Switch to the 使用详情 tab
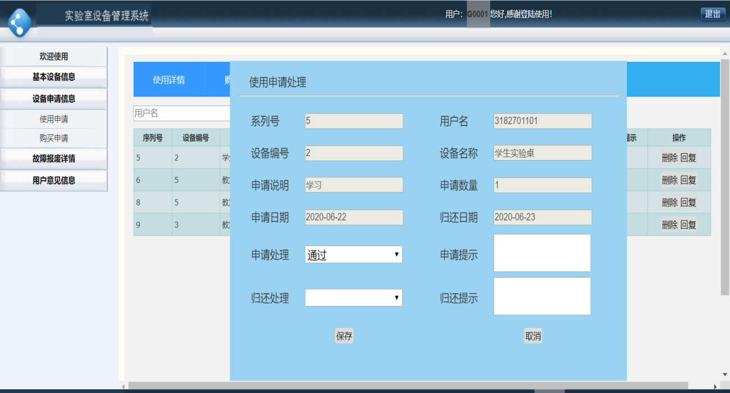 169,80
